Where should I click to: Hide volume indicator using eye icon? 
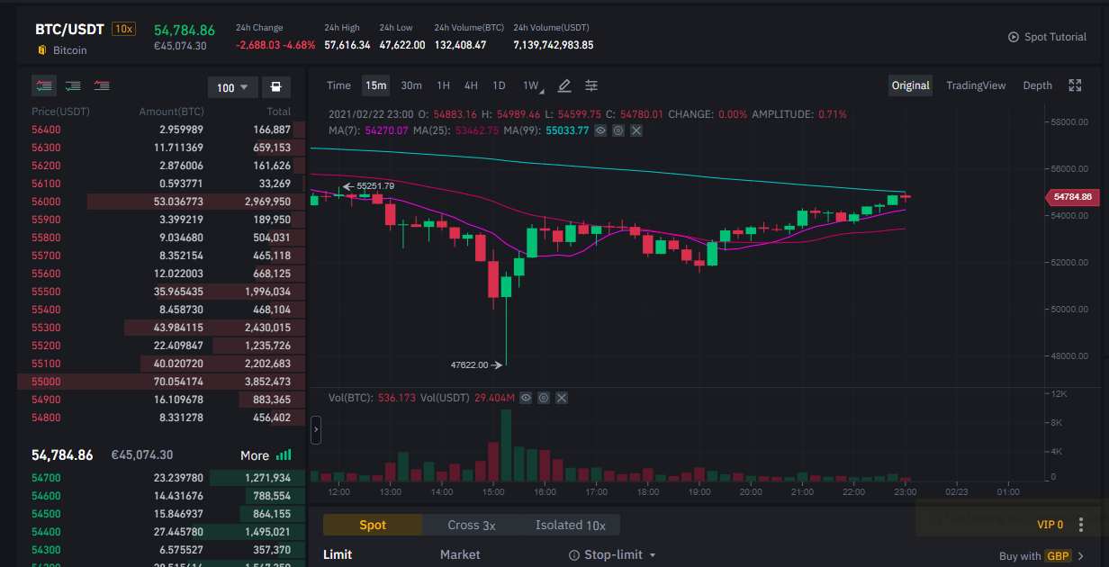527,397
